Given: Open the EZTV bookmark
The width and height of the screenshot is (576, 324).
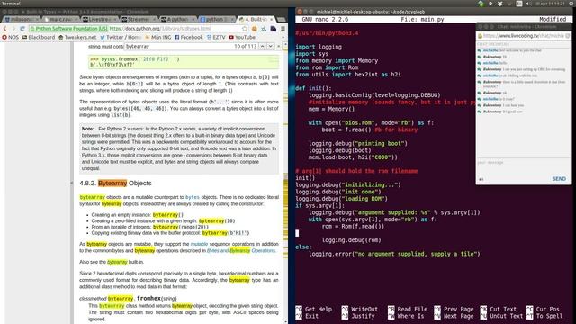Looking at the screenshot, I should click(x=216, y=37).
